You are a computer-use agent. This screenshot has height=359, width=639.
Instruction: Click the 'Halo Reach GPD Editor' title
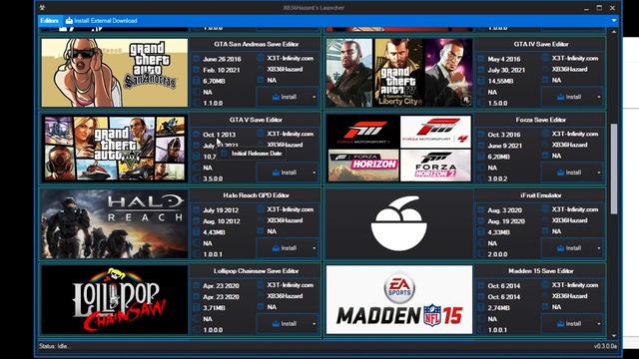pyautogui.click(x=256, y=195)
